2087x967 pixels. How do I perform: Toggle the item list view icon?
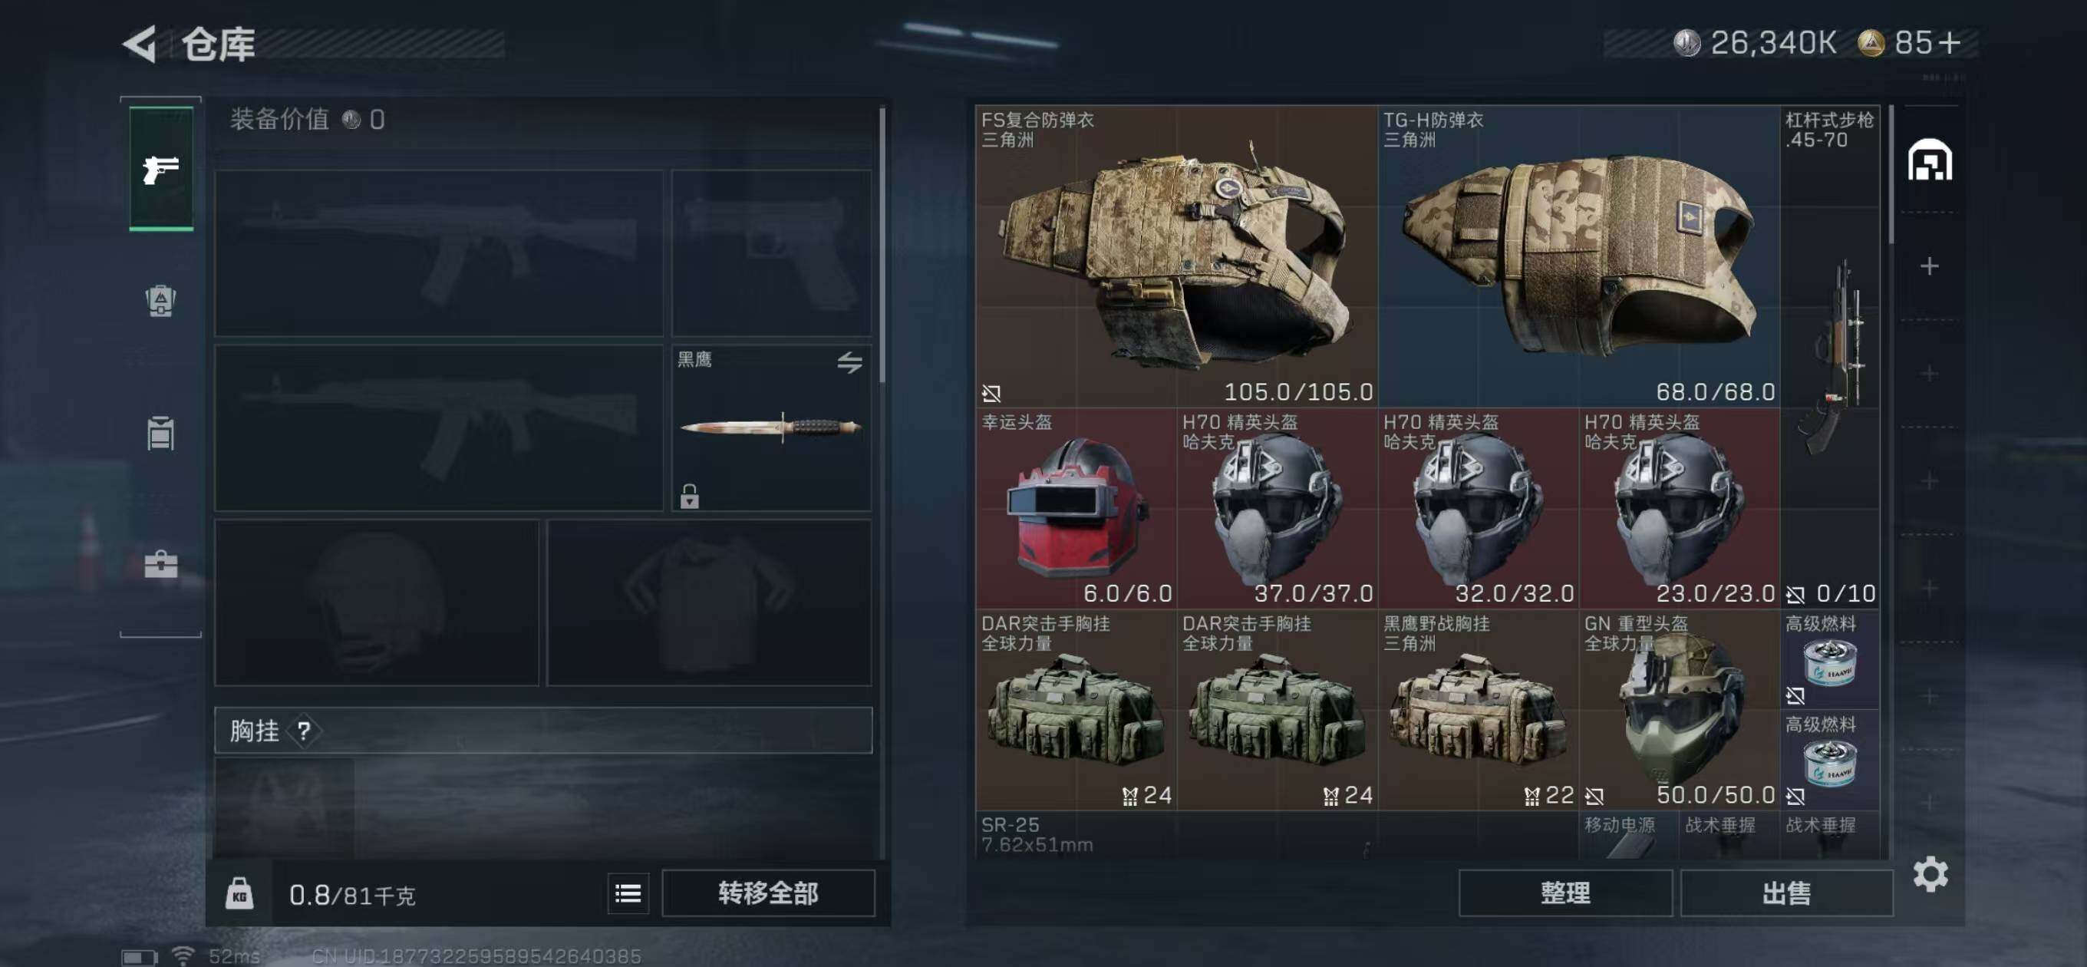(x=628, y=893)
